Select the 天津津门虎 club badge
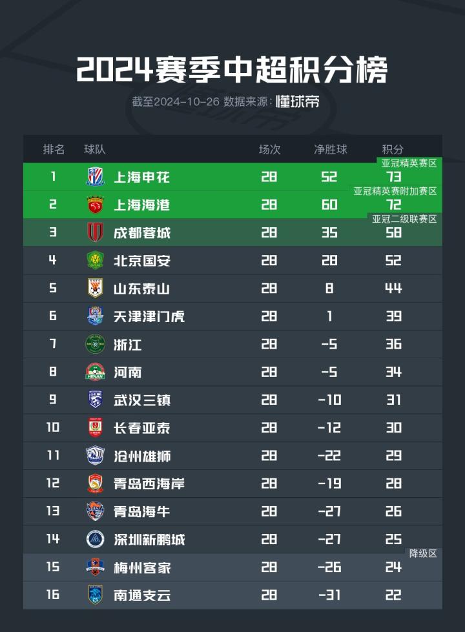The height and width of the screenshot is (632, 465). [96, 316]
